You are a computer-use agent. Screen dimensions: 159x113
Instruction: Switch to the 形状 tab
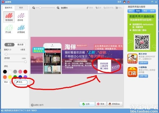tap(21, 8)
